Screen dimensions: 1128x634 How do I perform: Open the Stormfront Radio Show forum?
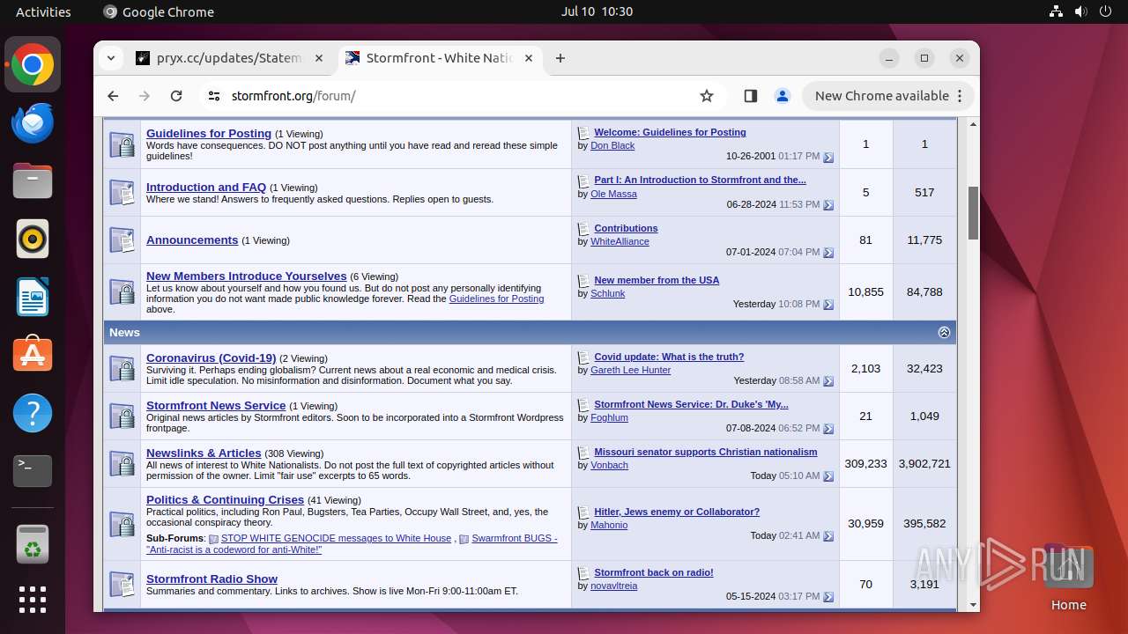click(x=211, y=579)
